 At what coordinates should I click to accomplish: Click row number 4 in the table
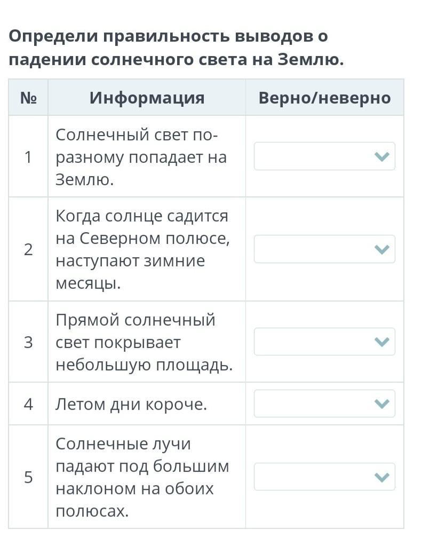(x=28, y=404)
